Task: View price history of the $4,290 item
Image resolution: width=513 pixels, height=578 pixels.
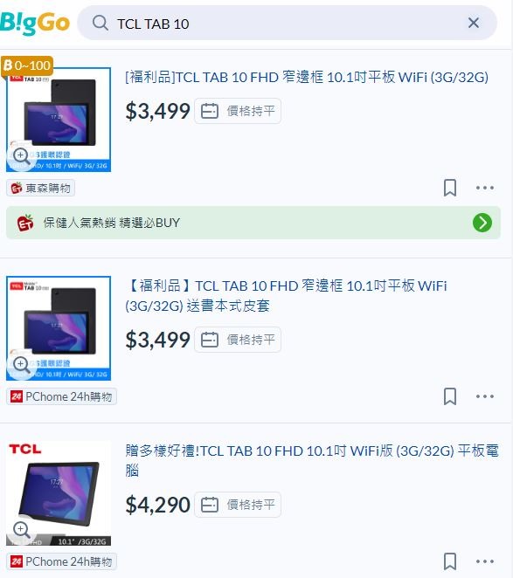Action: (x=238, y=505)
